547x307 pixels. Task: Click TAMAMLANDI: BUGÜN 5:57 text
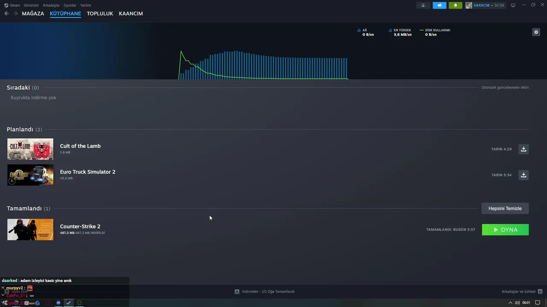450,229
